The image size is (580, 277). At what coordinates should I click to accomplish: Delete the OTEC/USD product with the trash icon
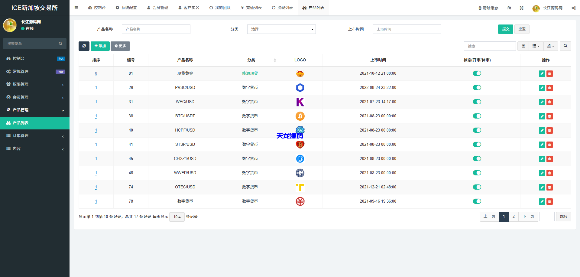point(549,187)
